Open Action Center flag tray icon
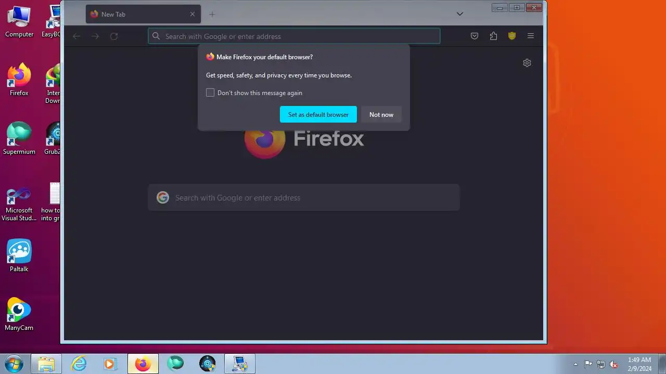Screen dimensions: 666x374 (x=588, y=364)
